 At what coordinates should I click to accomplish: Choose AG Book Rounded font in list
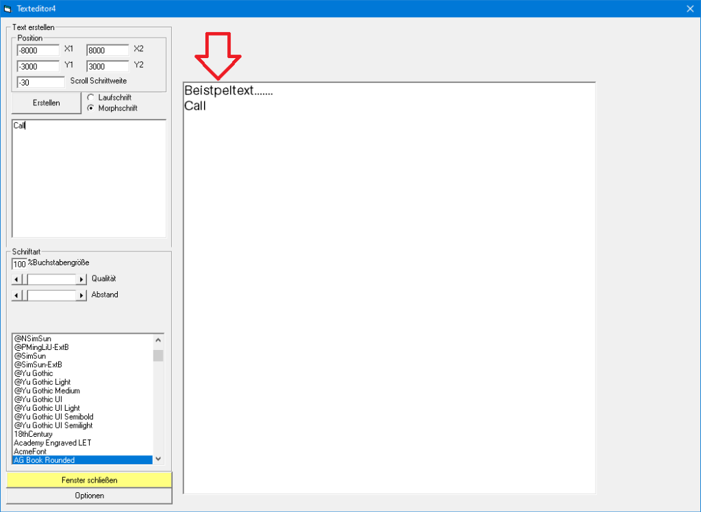coord(82,460)
